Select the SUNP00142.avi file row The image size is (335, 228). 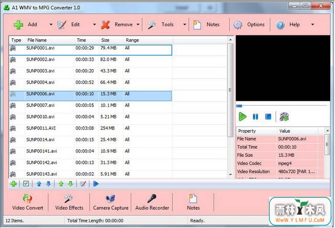click(x=90, y=165)
